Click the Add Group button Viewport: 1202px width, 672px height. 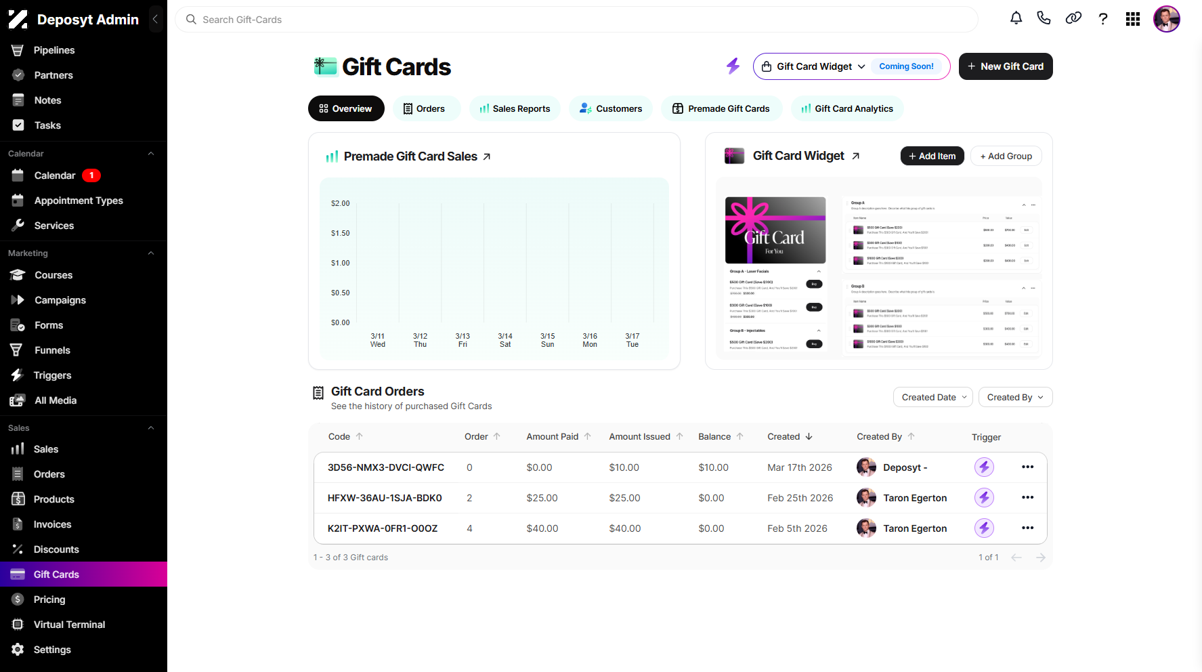[1006, 156]
